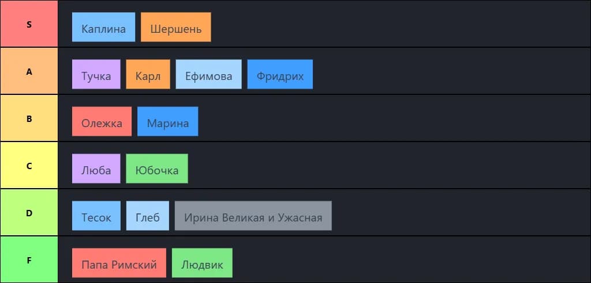Select the Людвик tile in F tier

tap(202, 263)
